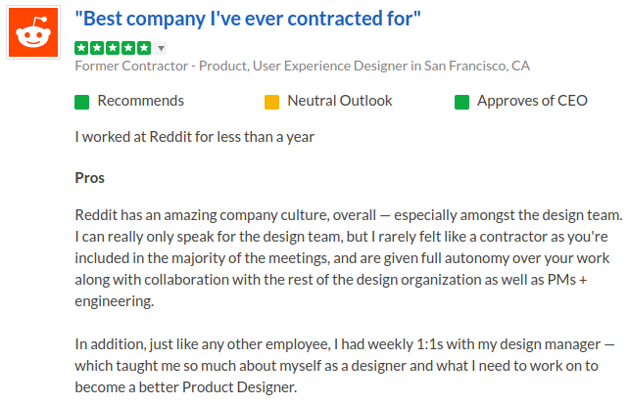Click the yellow Neutral Outlook indicator square
This screenshot has width=629, height=405.
tap(272, 101)
